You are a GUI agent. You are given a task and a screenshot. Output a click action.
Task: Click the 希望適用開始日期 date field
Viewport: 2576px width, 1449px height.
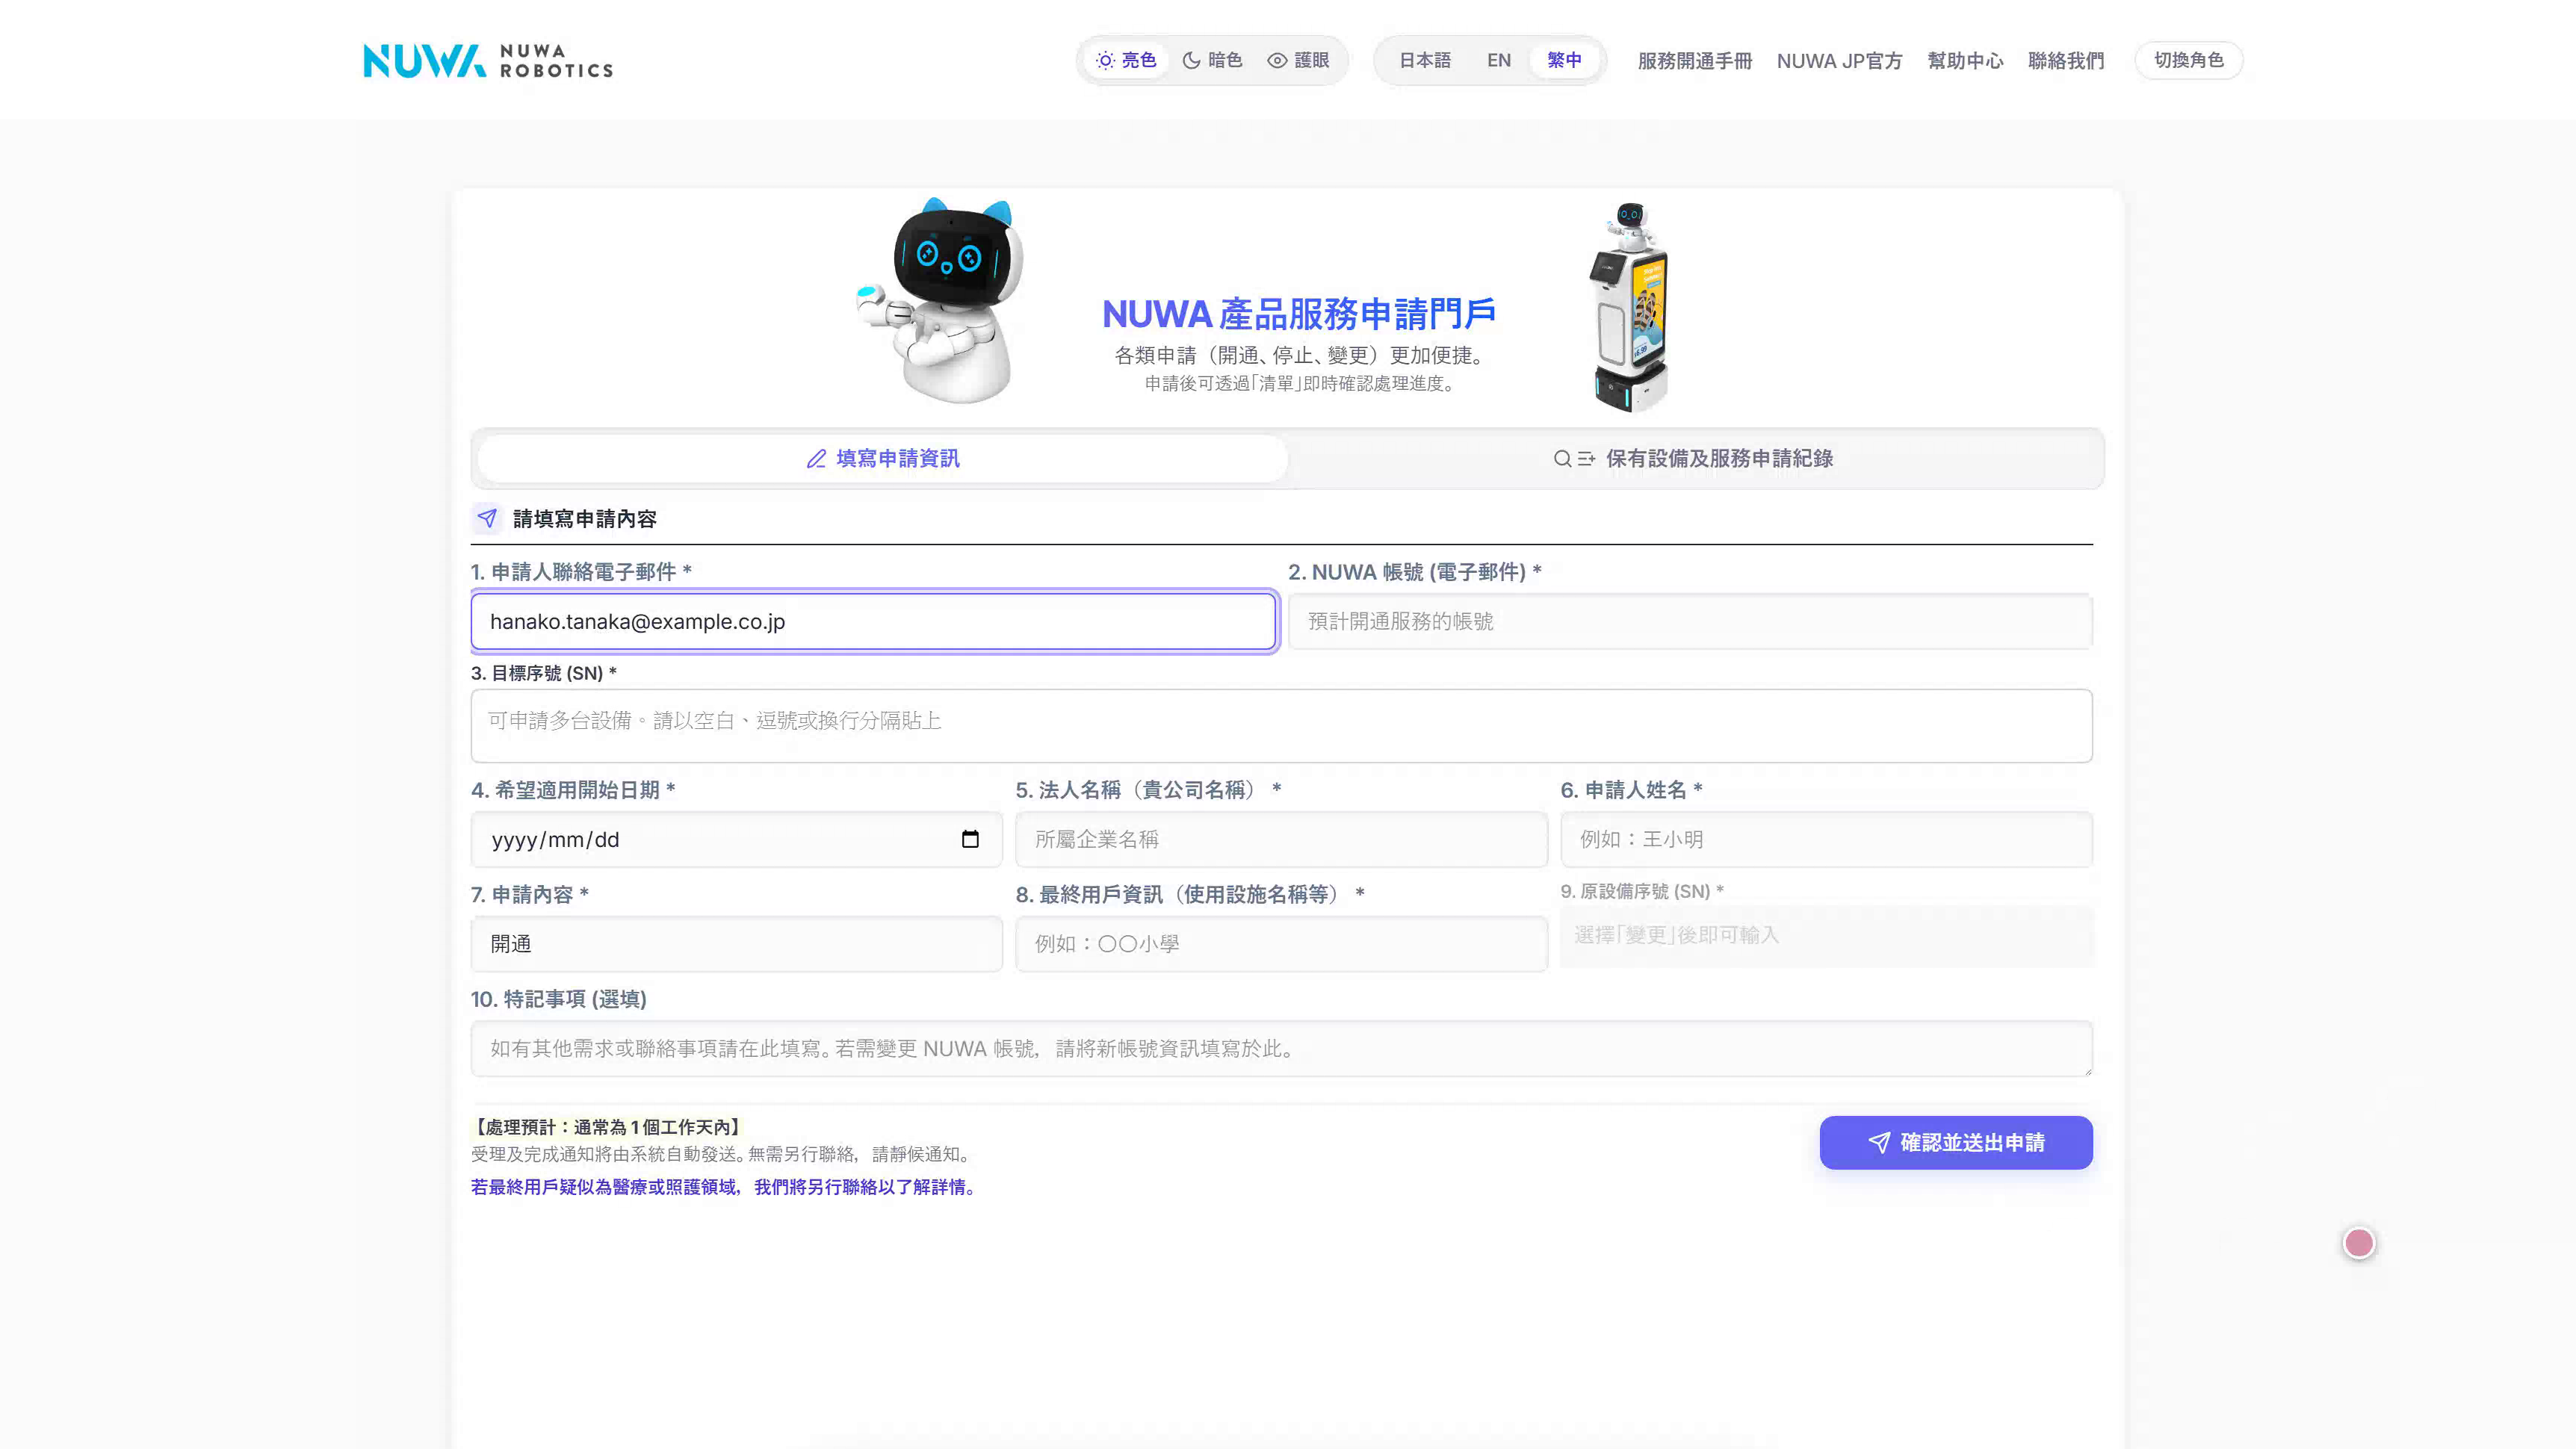point(736,839)
